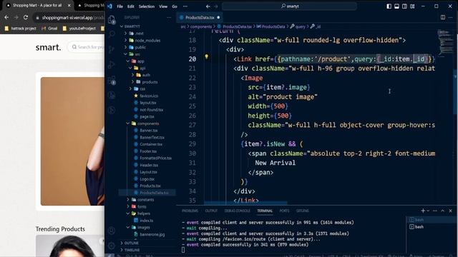Open editor More Actions ellipsis
The height and width of the screenshot is (257, 458).
pyautogui.click(x=450, y=17)
